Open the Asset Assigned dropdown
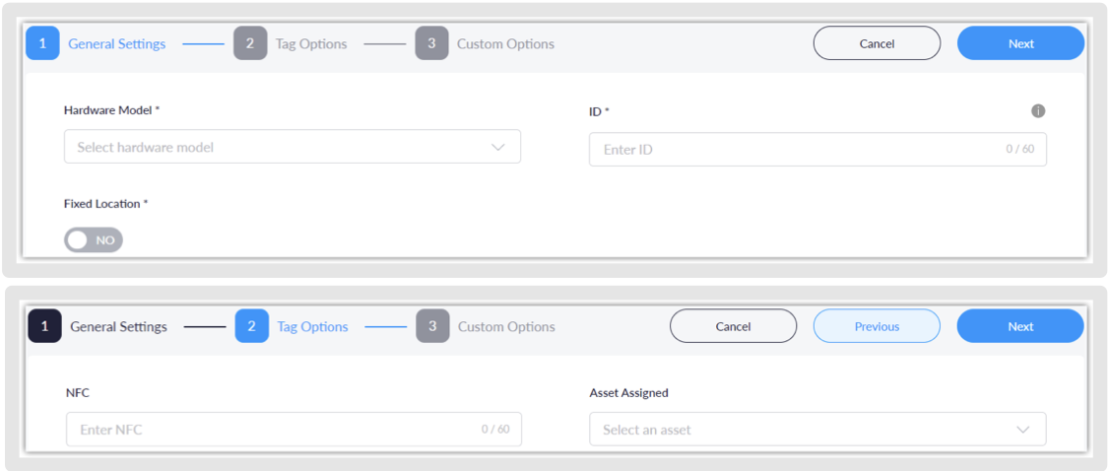Image resolution: width=1109 pixels, height=471 pixels. (803, 430)
